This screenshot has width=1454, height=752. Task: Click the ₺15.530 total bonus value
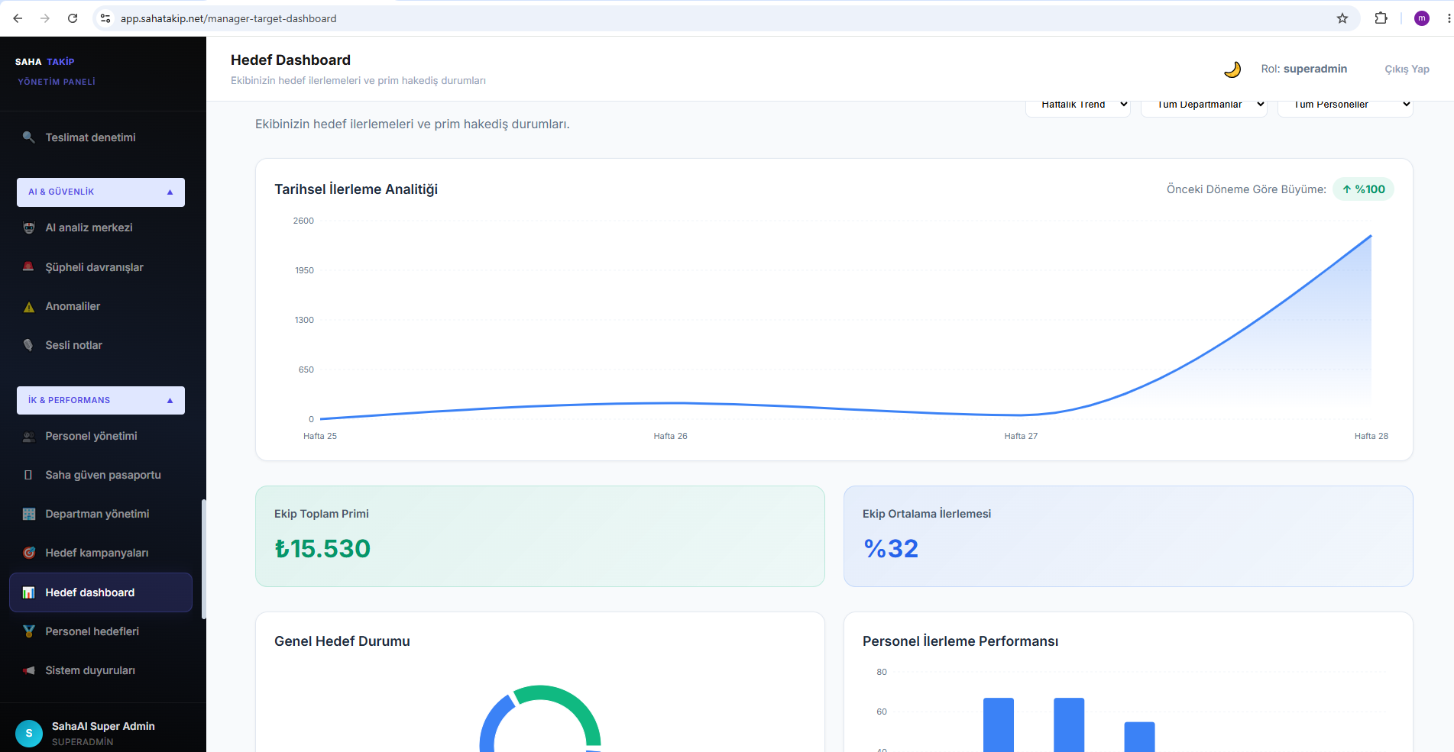pyautogui.click(x=322, y=548)
